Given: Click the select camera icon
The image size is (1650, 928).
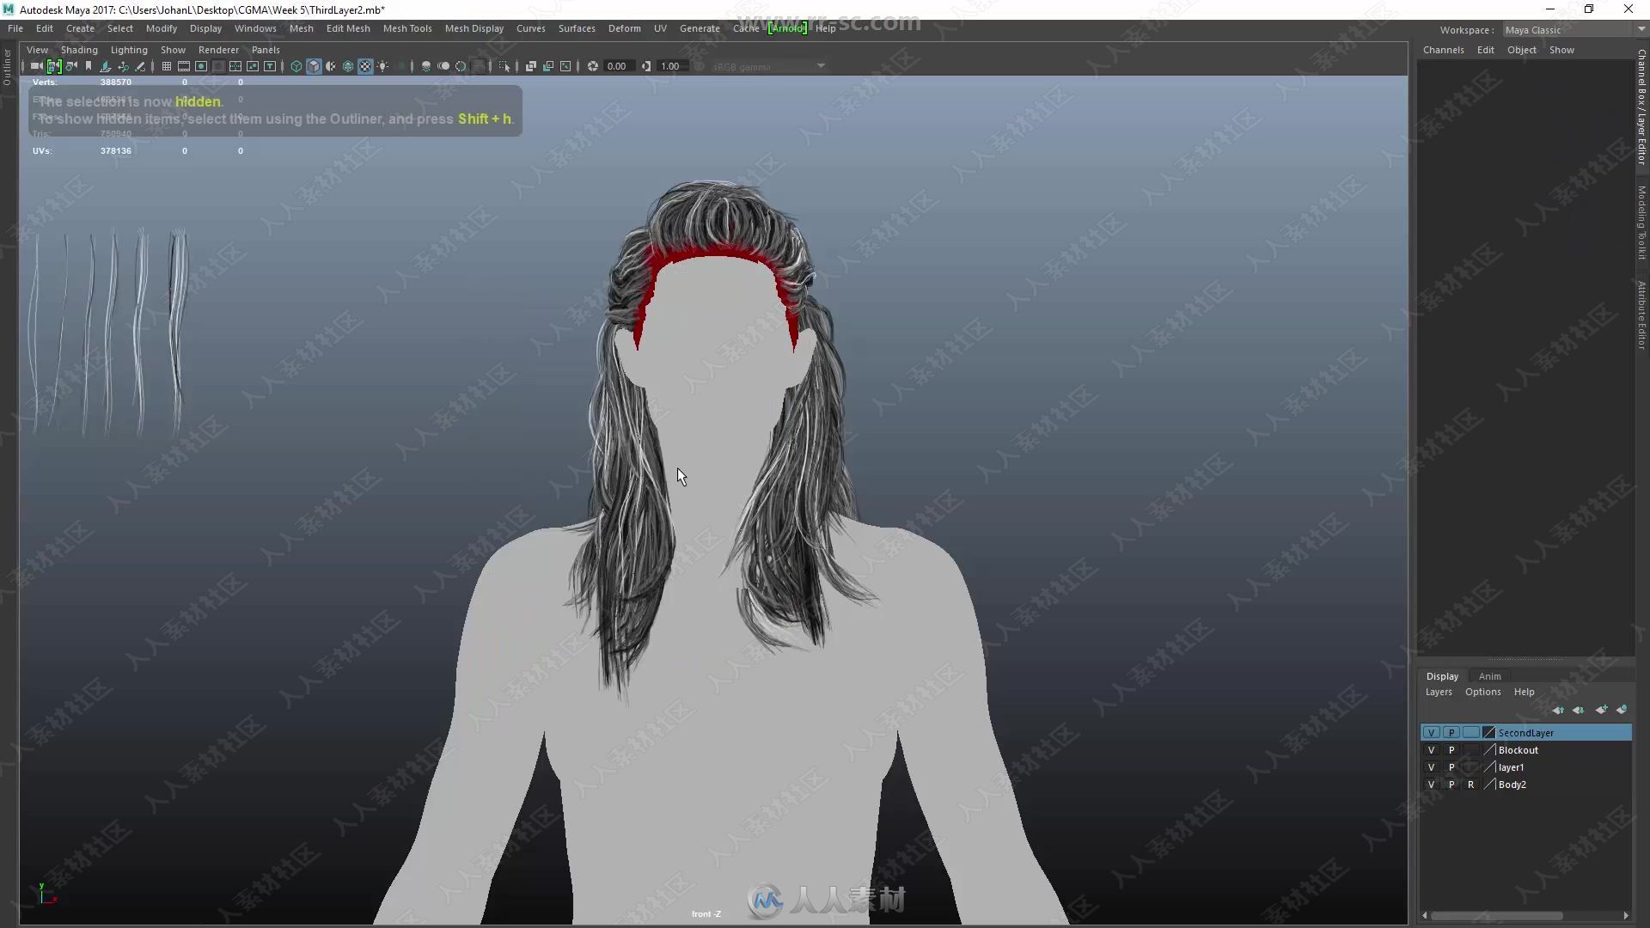Looking at the screenshot, I should click(36, 66).
